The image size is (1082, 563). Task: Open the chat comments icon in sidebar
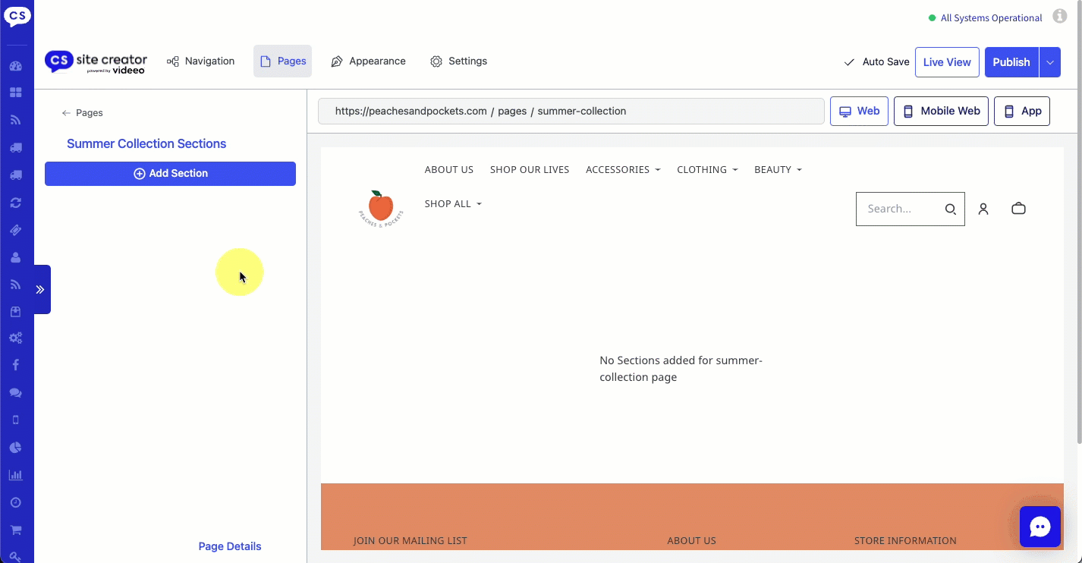[16, 393]
